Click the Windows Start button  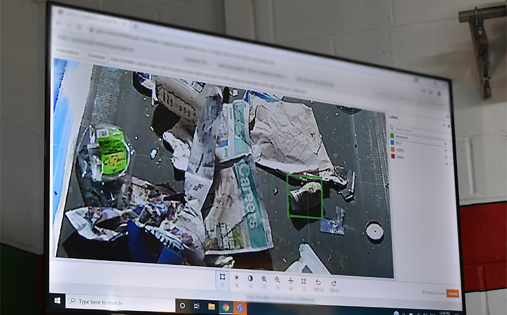[x=57, y=301]
